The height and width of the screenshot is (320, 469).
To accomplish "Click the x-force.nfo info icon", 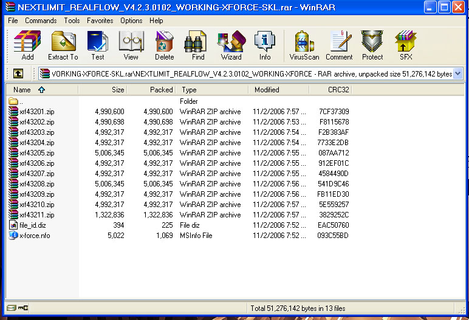I will point(13,236).
